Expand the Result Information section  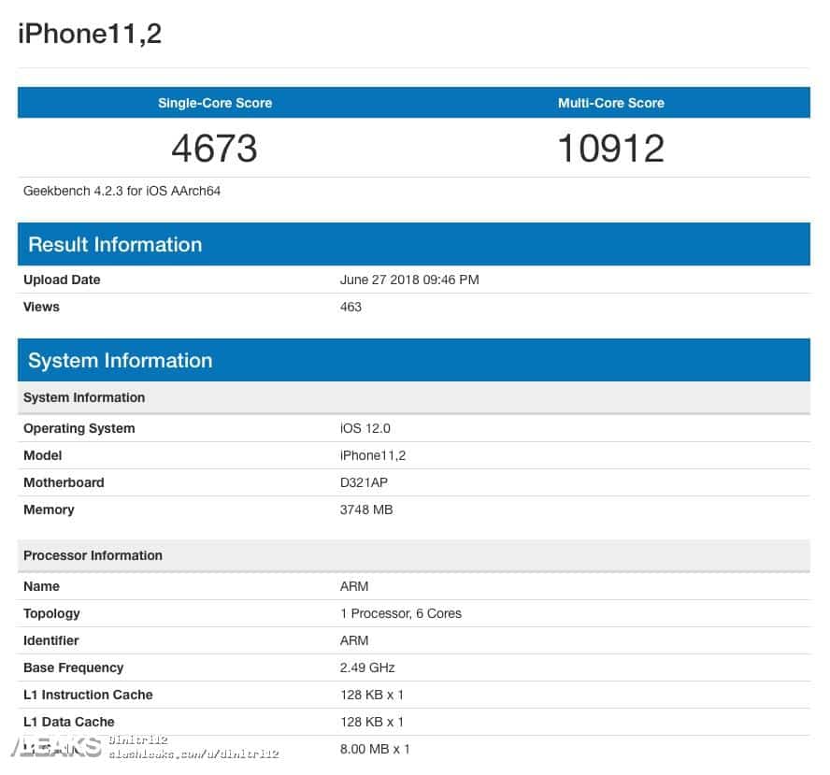coord(115,244)
